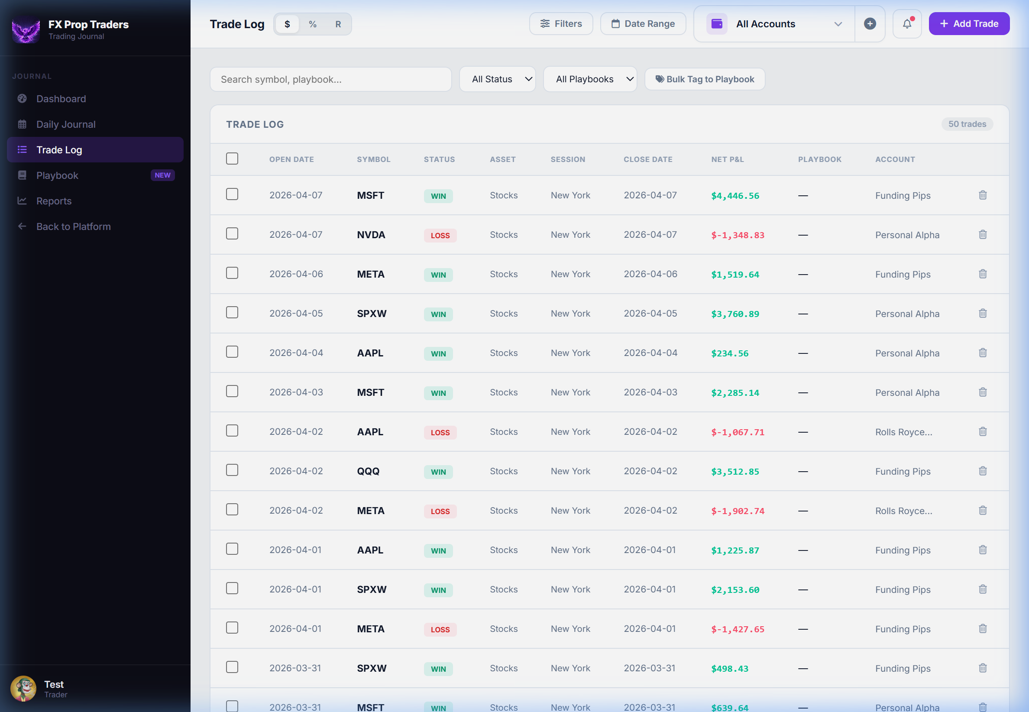Image resolution: width=1029 pixels, height=712 pixels.
Task: Expand the All Accounts selector
Action: pos(774,24)
